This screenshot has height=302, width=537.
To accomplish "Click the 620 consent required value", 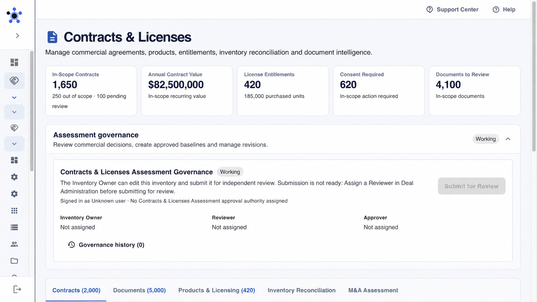I will pos(348,85).
